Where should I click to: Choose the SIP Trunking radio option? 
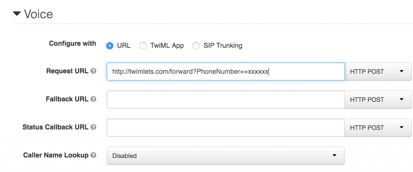click(196, 46)
